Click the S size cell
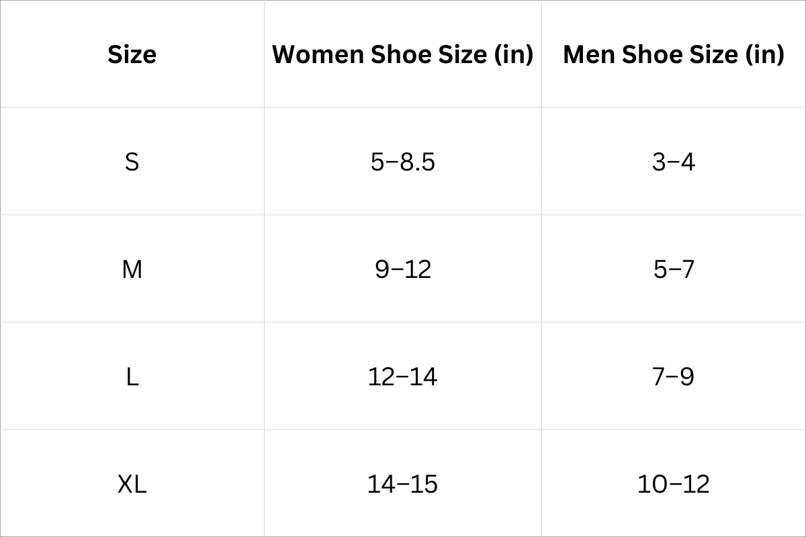Viewport: 806px width, 537px height. (132, 162)
